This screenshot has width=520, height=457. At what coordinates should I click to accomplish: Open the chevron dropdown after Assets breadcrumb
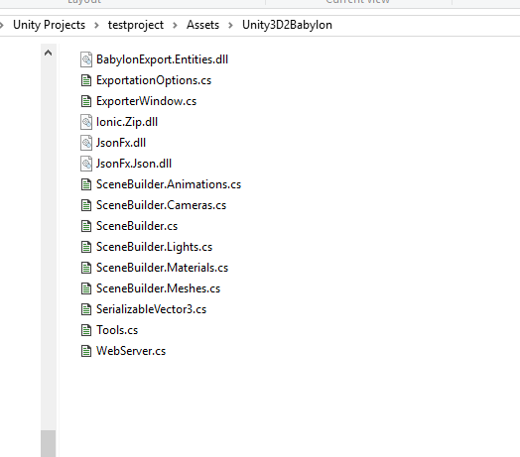tap(230, 25)
